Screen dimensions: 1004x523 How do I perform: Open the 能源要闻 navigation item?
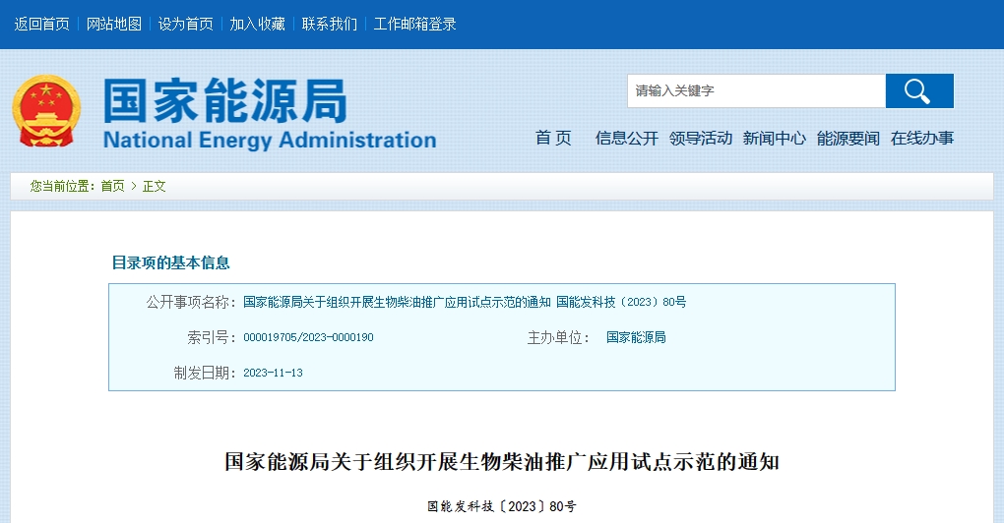click(x=847, y=138)
